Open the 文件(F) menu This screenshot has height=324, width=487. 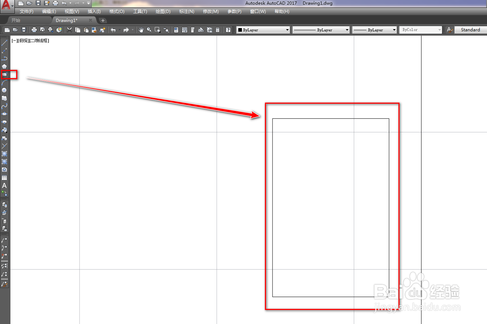point(27,12)
